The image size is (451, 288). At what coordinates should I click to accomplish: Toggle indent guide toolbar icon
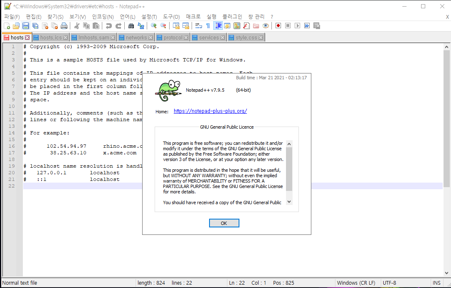[x=218, y=26]
